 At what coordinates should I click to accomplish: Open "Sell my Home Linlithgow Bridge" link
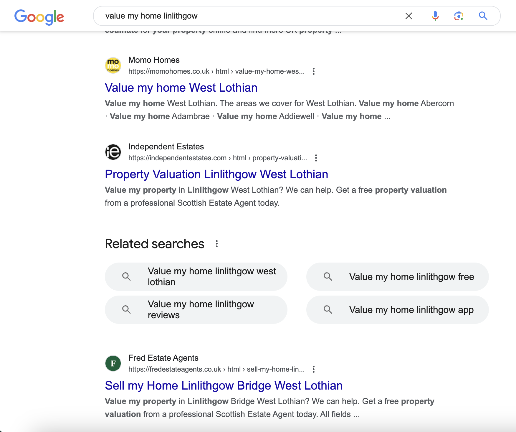tap(224, 386)
